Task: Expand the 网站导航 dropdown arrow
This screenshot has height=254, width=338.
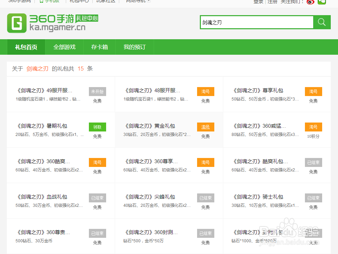Action: tap(148, 1)
